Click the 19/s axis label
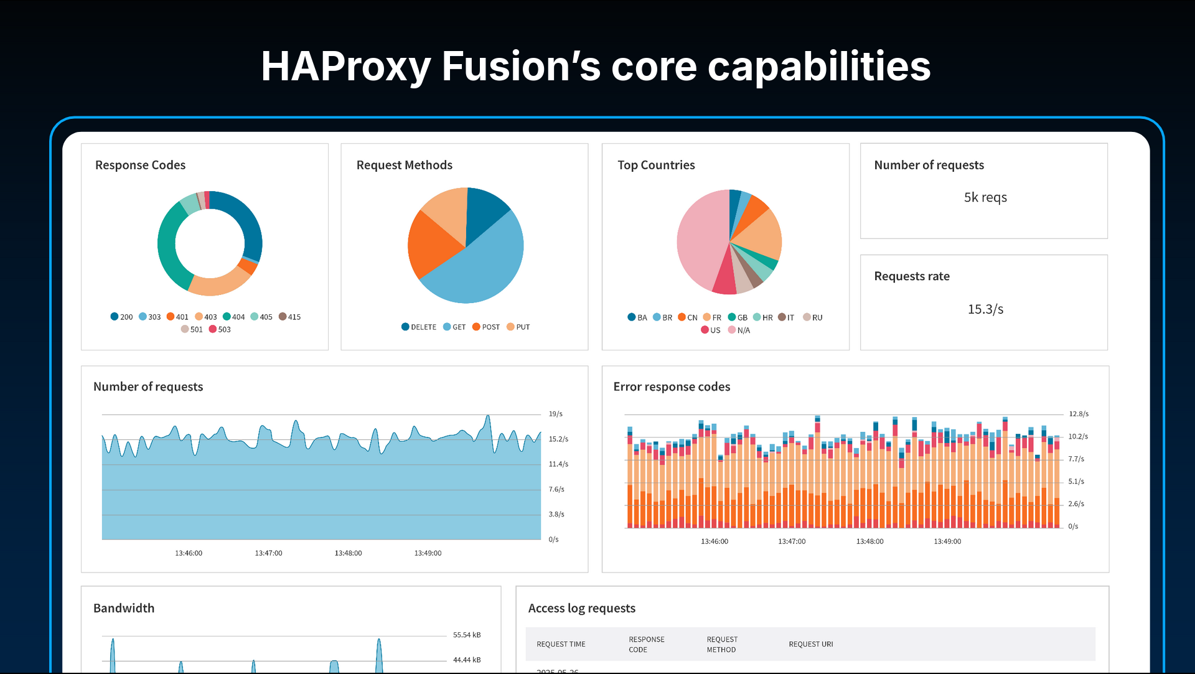This screenshot has height=674, width=1195. point(555,414)
